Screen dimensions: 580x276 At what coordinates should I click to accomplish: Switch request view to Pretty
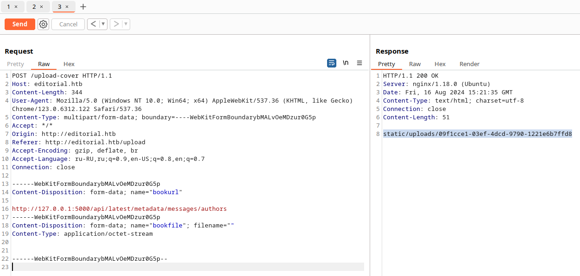click(15, 64)
